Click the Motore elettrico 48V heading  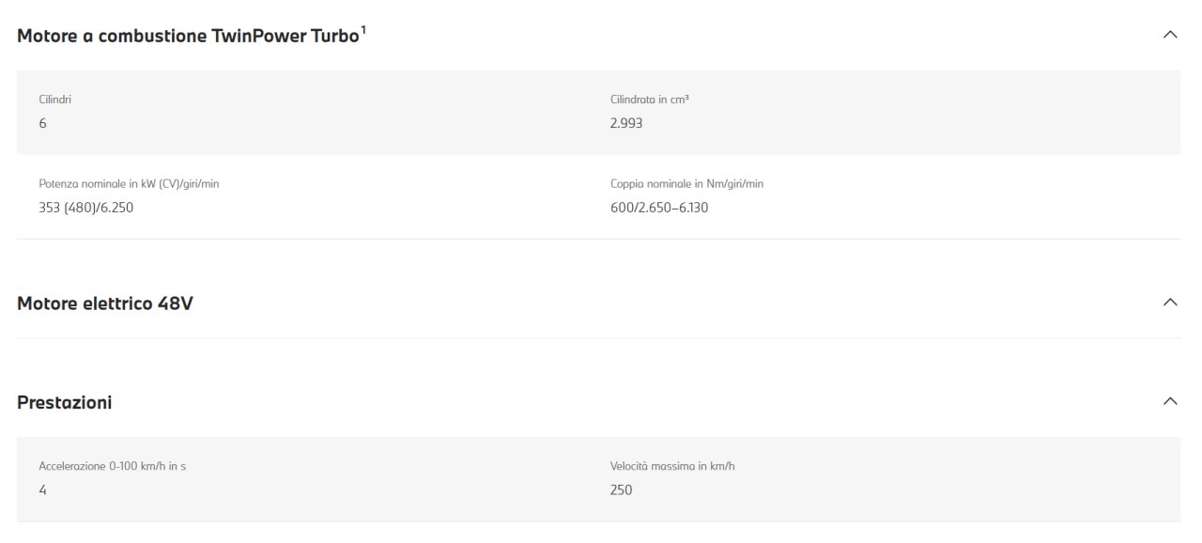coord(105,303)
